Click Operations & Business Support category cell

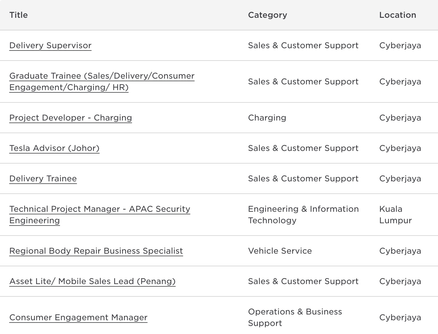click(295, 317)
